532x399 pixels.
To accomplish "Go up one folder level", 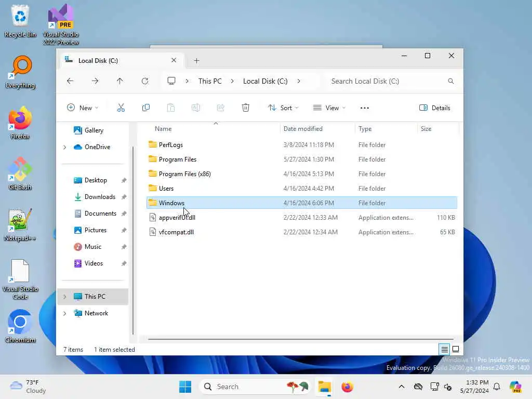I will tap(120, 81).
